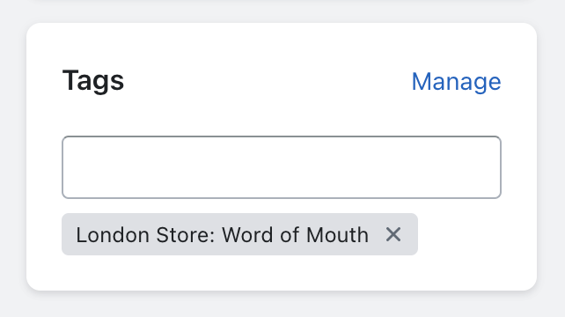Click the remove icon next to Mouth
Screen dimensions: 565x317
tap(393, 235)
